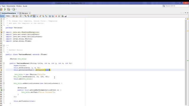Collapse the imports fold at line 8
The height and width of the screenshot is (106, 189).
tap(4, 32)
